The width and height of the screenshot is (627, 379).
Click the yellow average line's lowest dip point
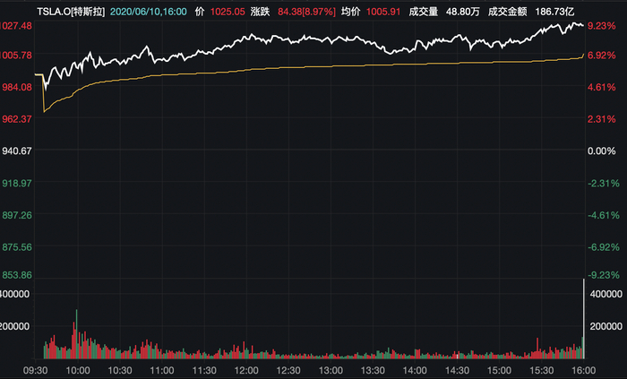[x=44, y=111]
